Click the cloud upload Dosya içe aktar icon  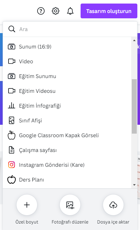click(113, 205)
